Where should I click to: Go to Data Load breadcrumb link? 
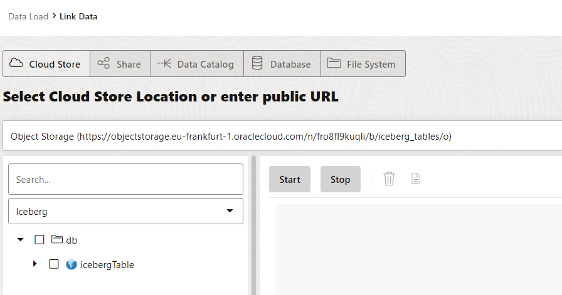coord(28,16)
